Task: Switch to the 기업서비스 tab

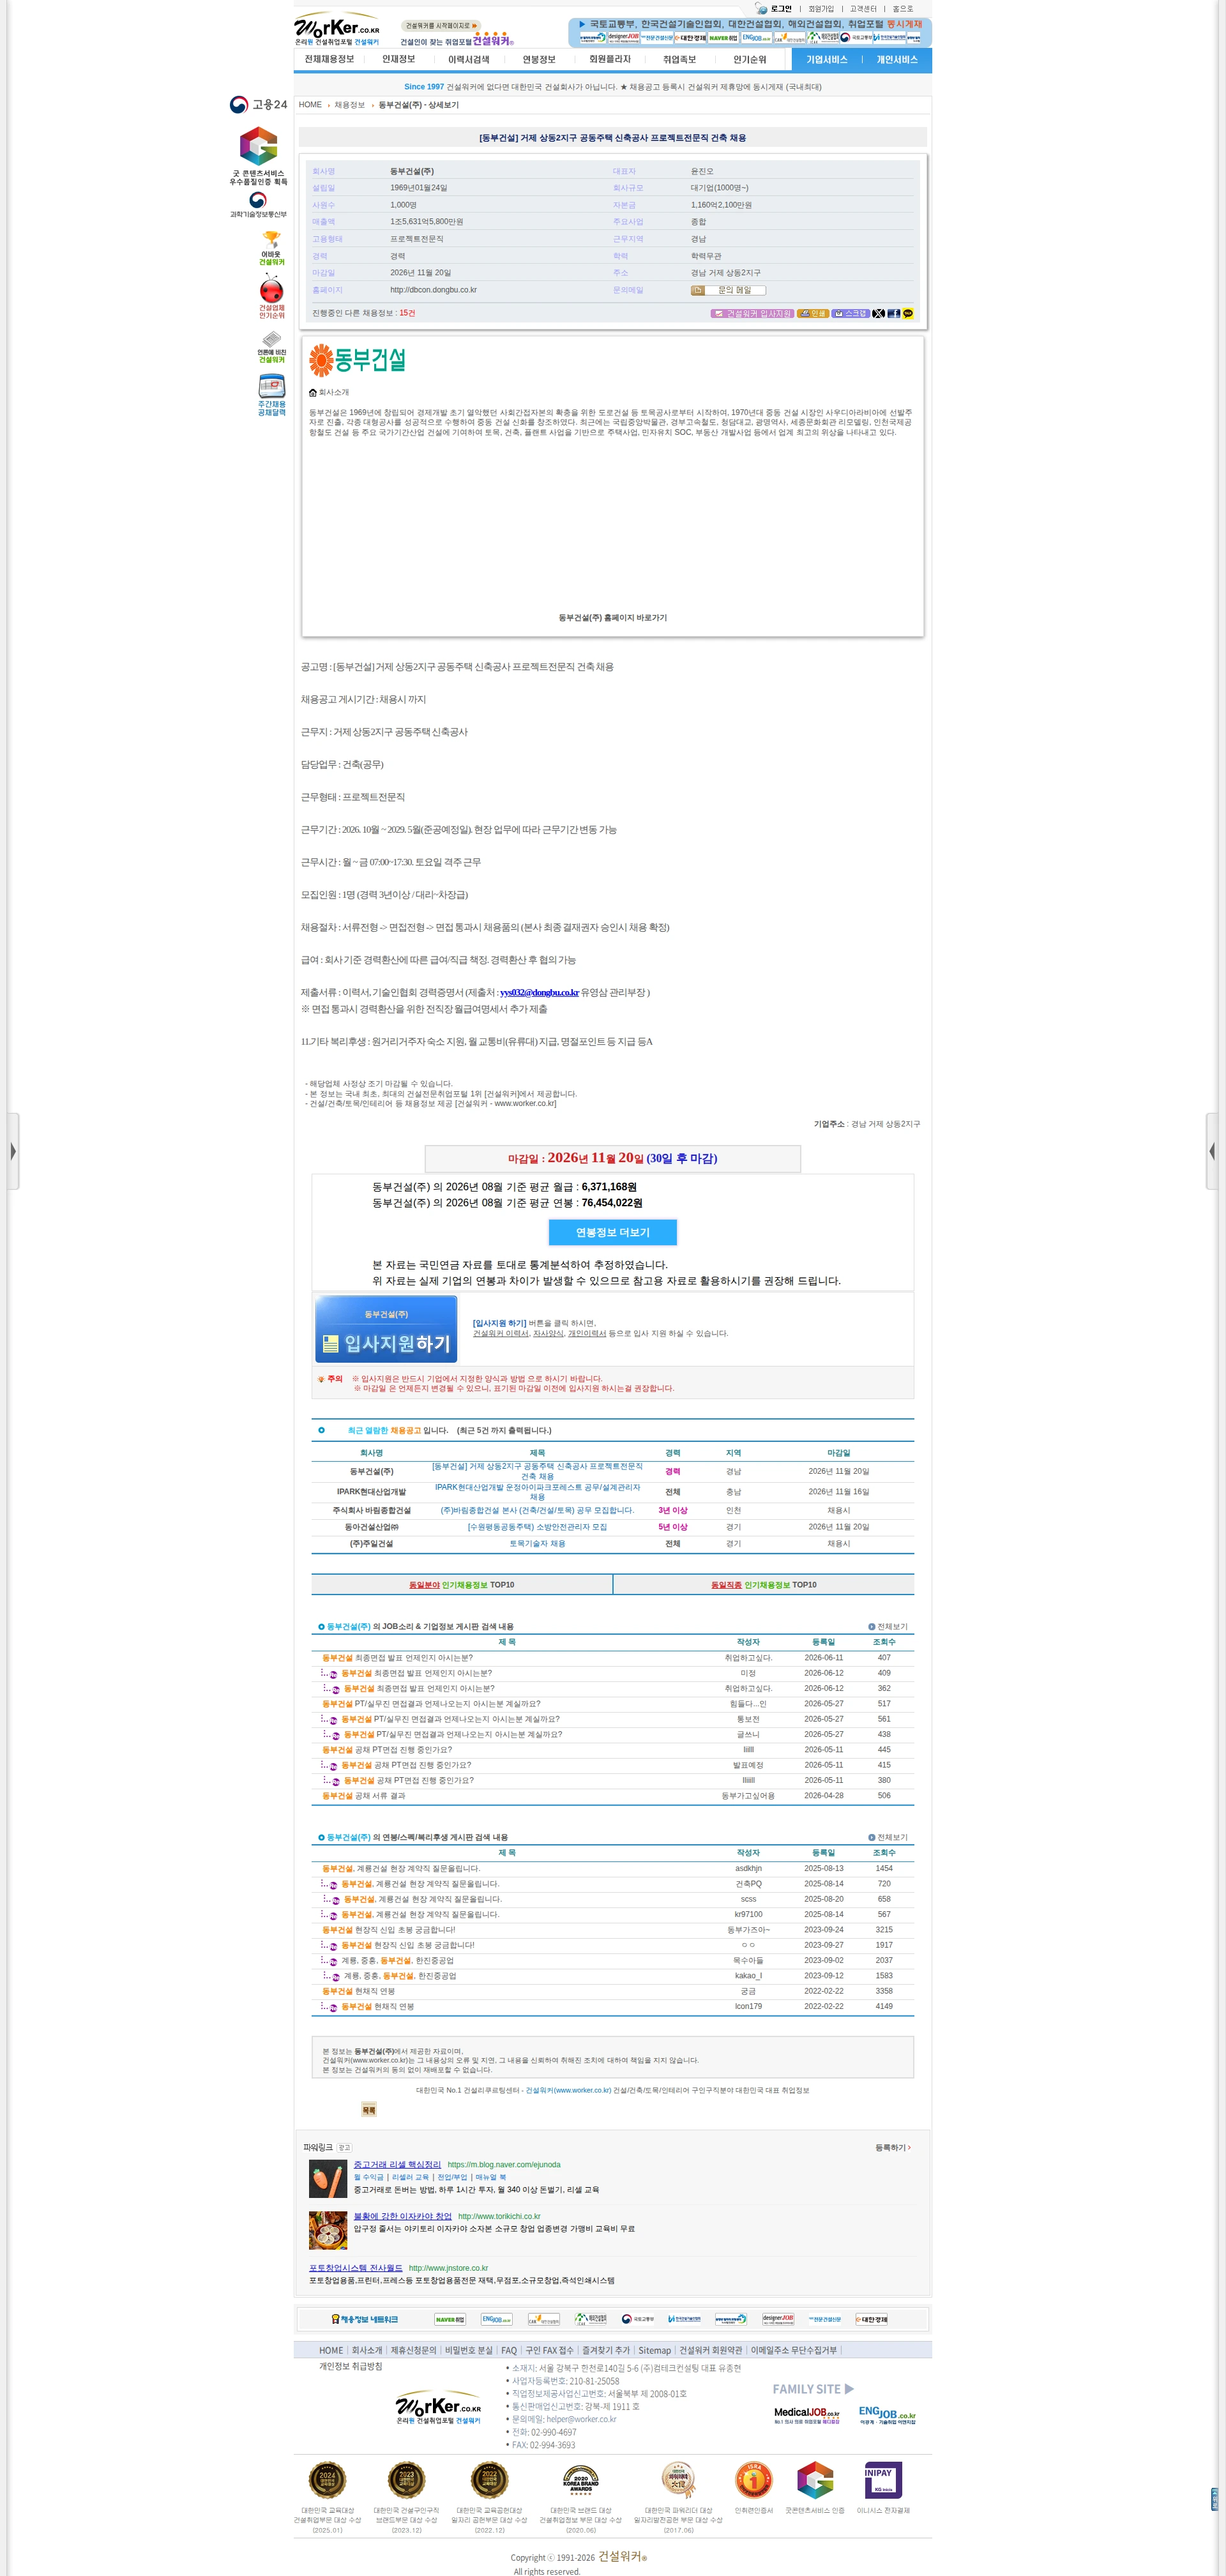Action: pyautogui.click(x=827, y=60)
